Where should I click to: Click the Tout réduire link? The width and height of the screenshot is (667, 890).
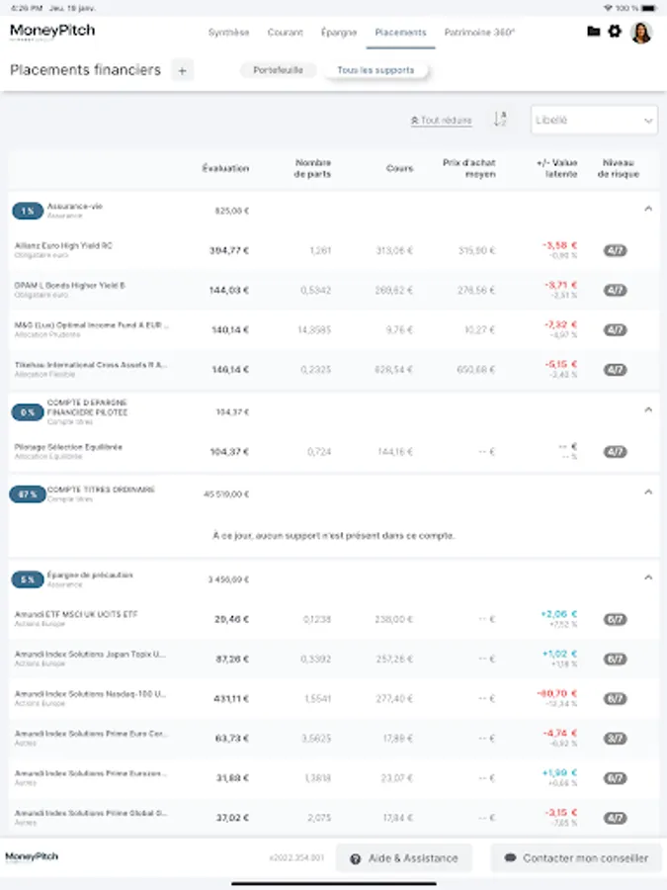(442, 121)
